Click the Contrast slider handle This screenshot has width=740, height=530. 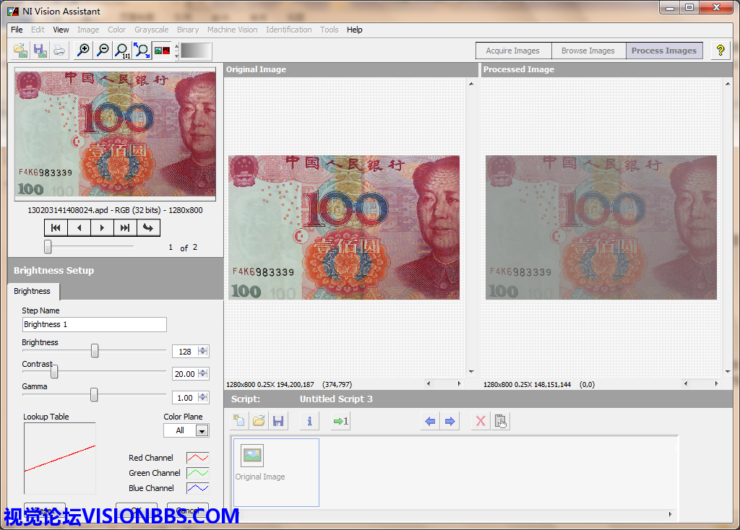tap(54, 373)
